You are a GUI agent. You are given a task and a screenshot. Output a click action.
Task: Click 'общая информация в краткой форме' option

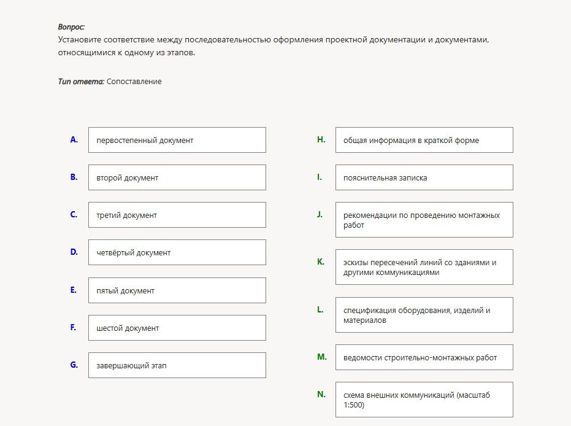(424, 140)
